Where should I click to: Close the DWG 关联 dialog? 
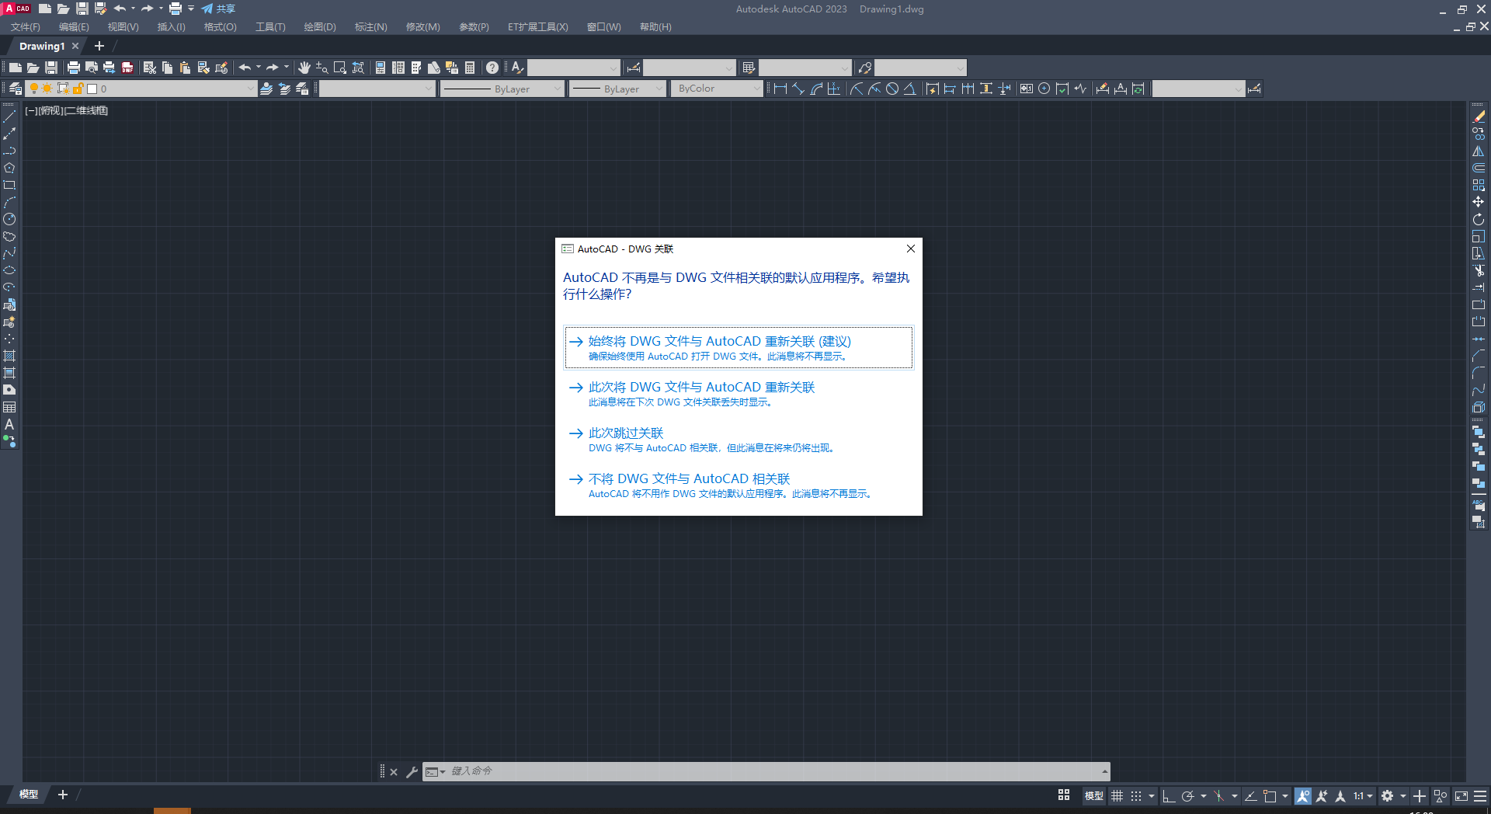[911, 249]
